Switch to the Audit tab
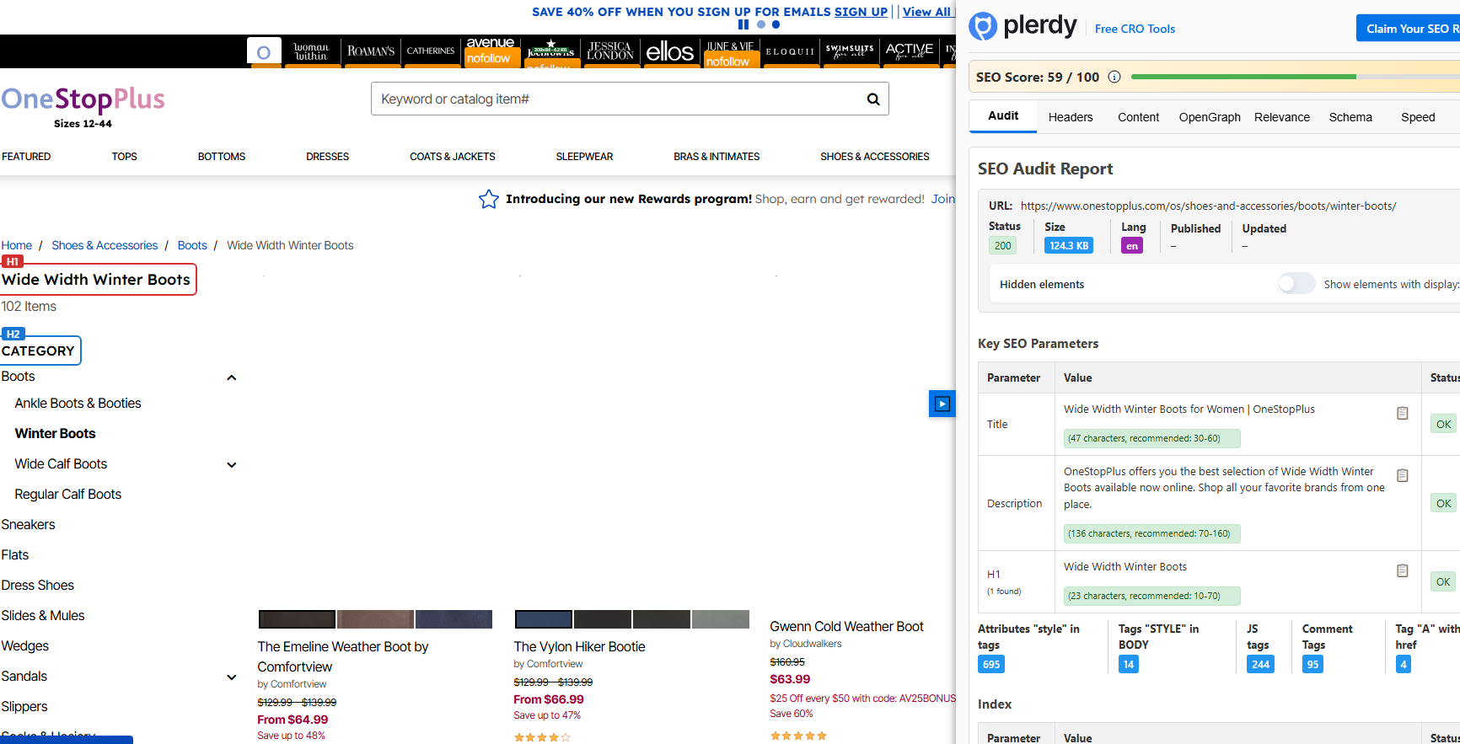1460x744 pixels. click(x=1003, y=116)
